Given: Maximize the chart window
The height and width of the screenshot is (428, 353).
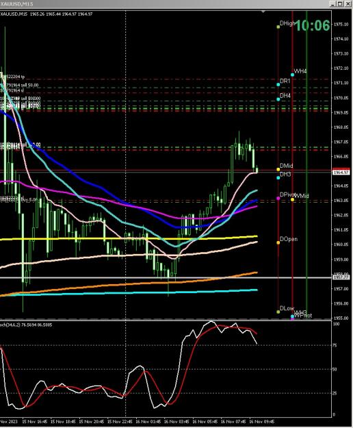Looking at the screenshot, I should click(x=340, y=4).
